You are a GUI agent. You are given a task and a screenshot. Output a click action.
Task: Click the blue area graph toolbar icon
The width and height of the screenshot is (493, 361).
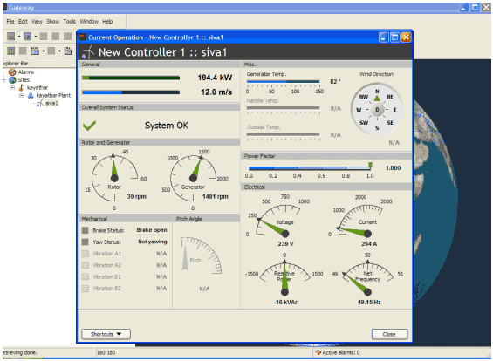(x=35, y=51)
